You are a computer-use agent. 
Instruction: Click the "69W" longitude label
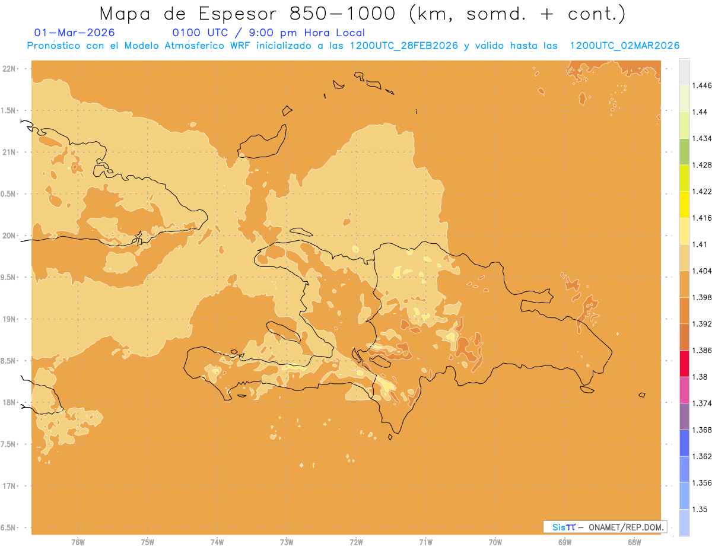point(565,542)
